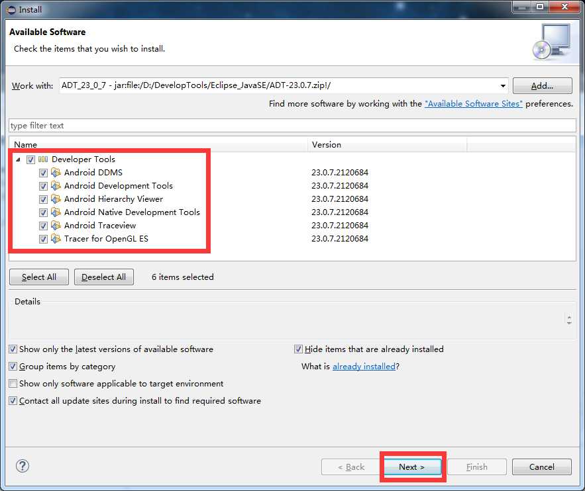
Task: Click the Android DDMS plugin icon
Action: pyautogui.click(x=56, y=173)
